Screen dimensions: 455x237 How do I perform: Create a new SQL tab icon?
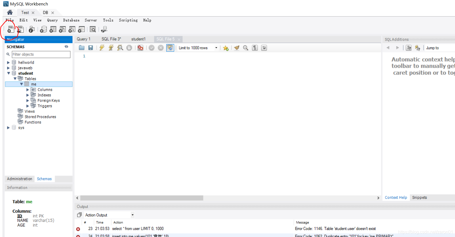11,29
